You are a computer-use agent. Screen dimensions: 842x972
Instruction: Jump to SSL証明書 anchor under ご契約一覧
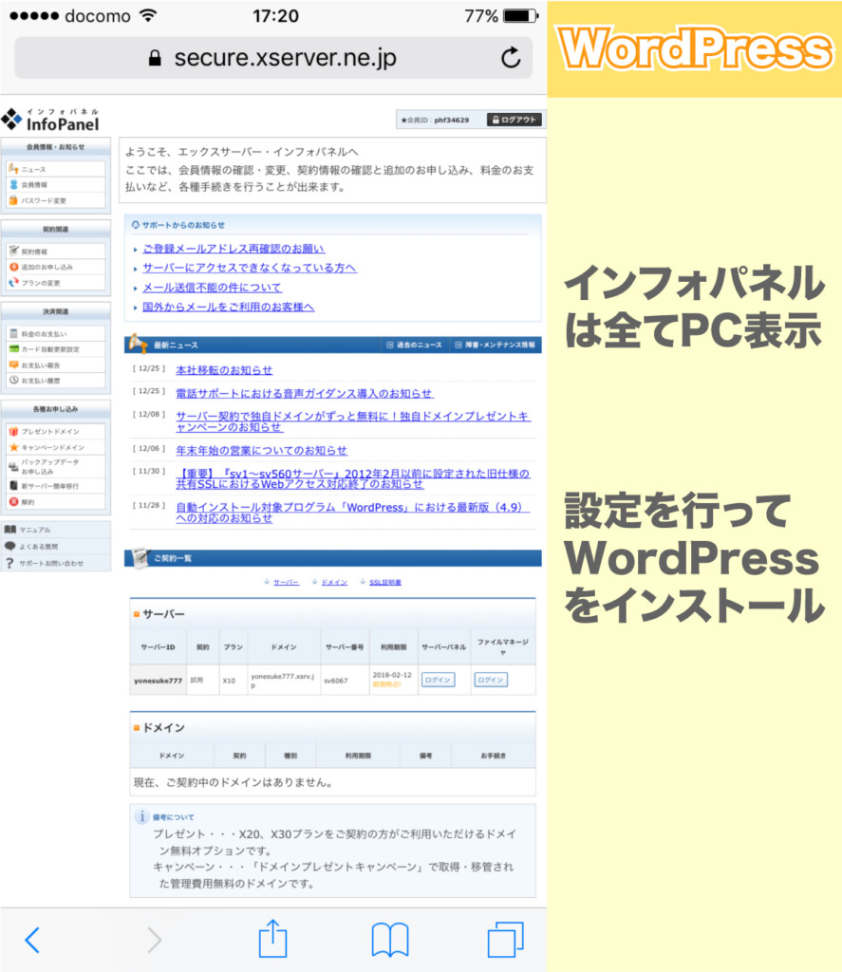tap(385, 582)
